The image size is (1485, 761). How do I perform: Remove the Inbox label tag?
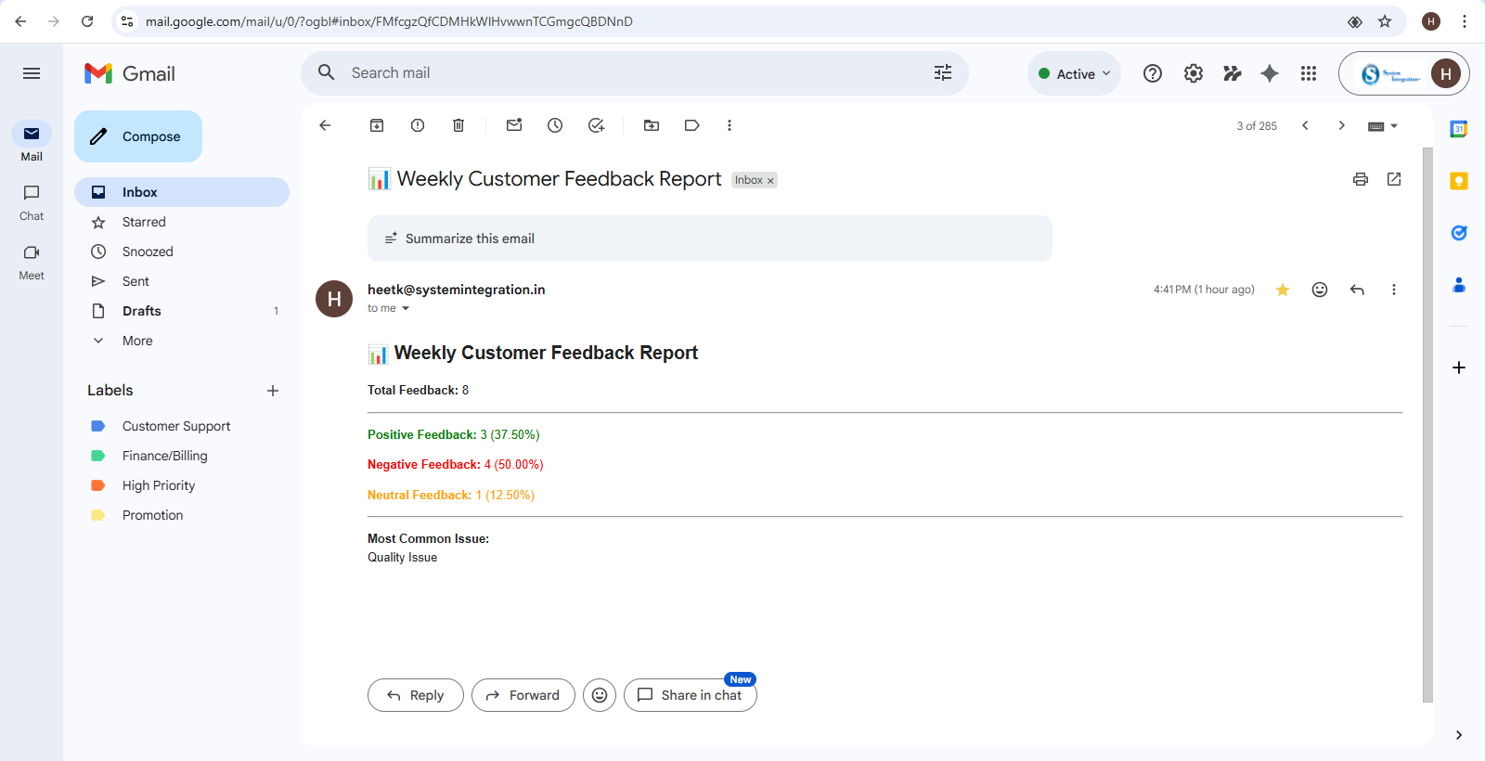point(770,181)
